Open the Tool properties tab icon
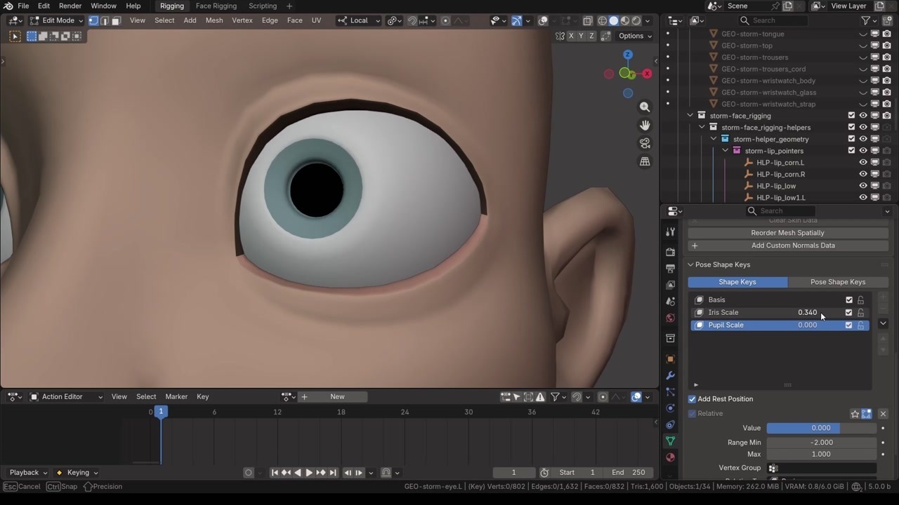The image size is (899, 505). coord(670,232)
